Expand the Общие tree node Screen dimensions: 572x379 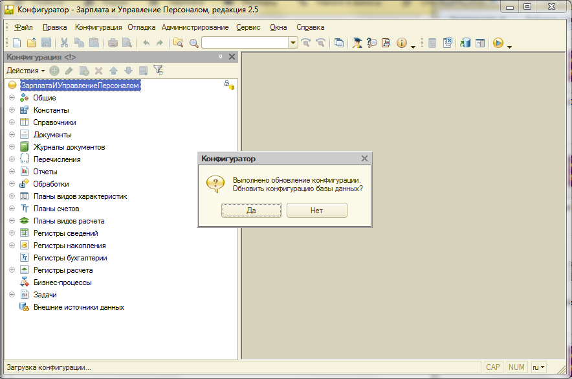point(12,97)
